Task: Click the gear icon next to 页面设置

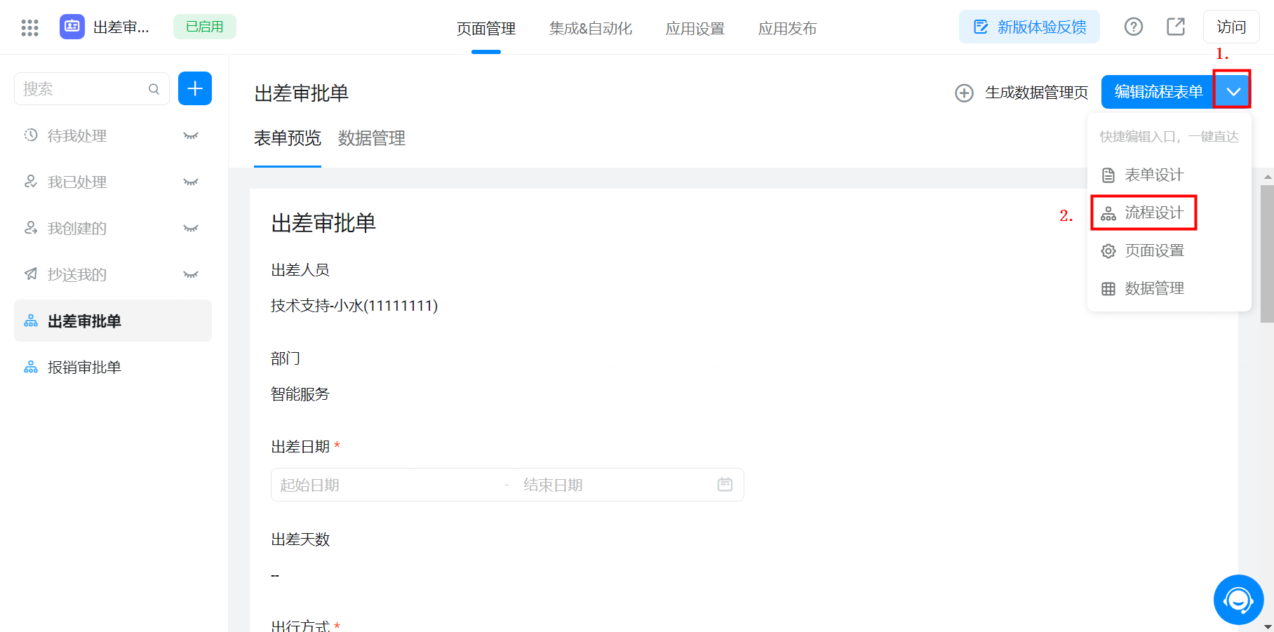Action: (1108, 251)
